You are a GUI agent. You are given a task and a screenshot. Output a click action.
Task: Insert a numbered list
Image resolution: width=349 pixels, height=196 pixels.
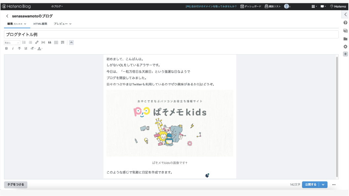[30, 42]
